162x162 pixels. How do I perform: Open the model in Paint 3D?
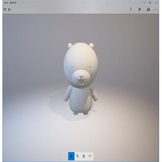click(x=139, y=9)
